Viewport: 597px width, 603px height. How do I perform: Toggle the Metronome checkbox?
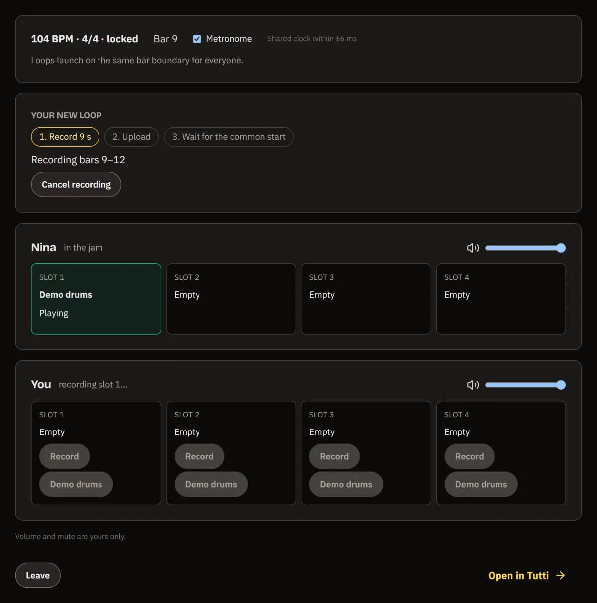197,39
